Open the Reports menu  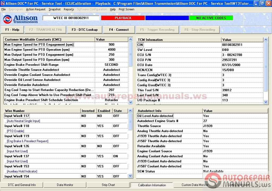click(69, 9)
